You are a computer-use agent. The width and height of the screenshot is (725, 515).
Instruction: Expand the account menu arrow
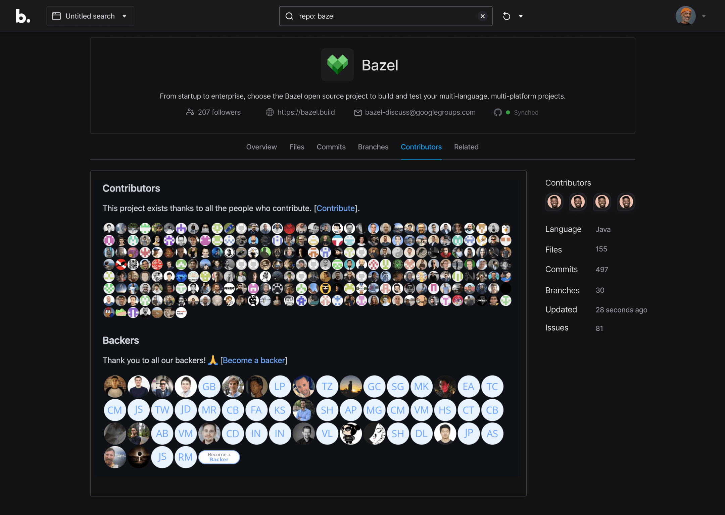coord(704,16)
